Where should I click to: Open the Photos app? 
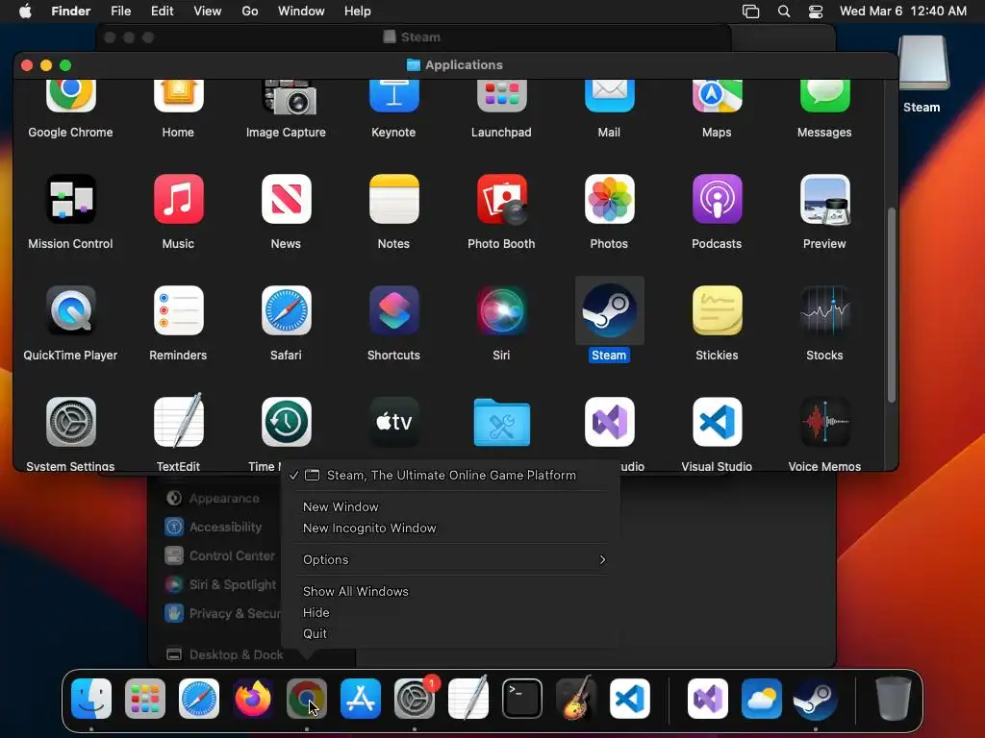tap(609, 199)
